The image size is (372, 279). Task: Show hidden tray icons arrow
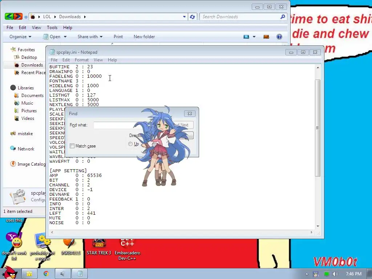click(x=307, y=274)
